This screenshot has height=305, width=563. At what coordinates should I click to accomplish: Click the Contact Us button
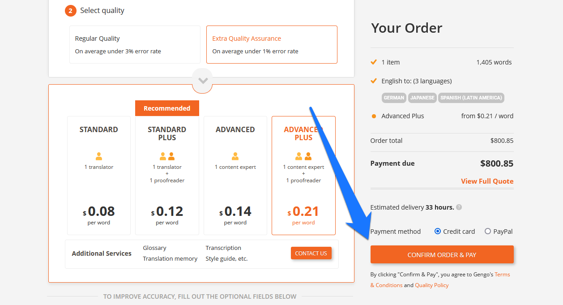[x=311, y=253]
